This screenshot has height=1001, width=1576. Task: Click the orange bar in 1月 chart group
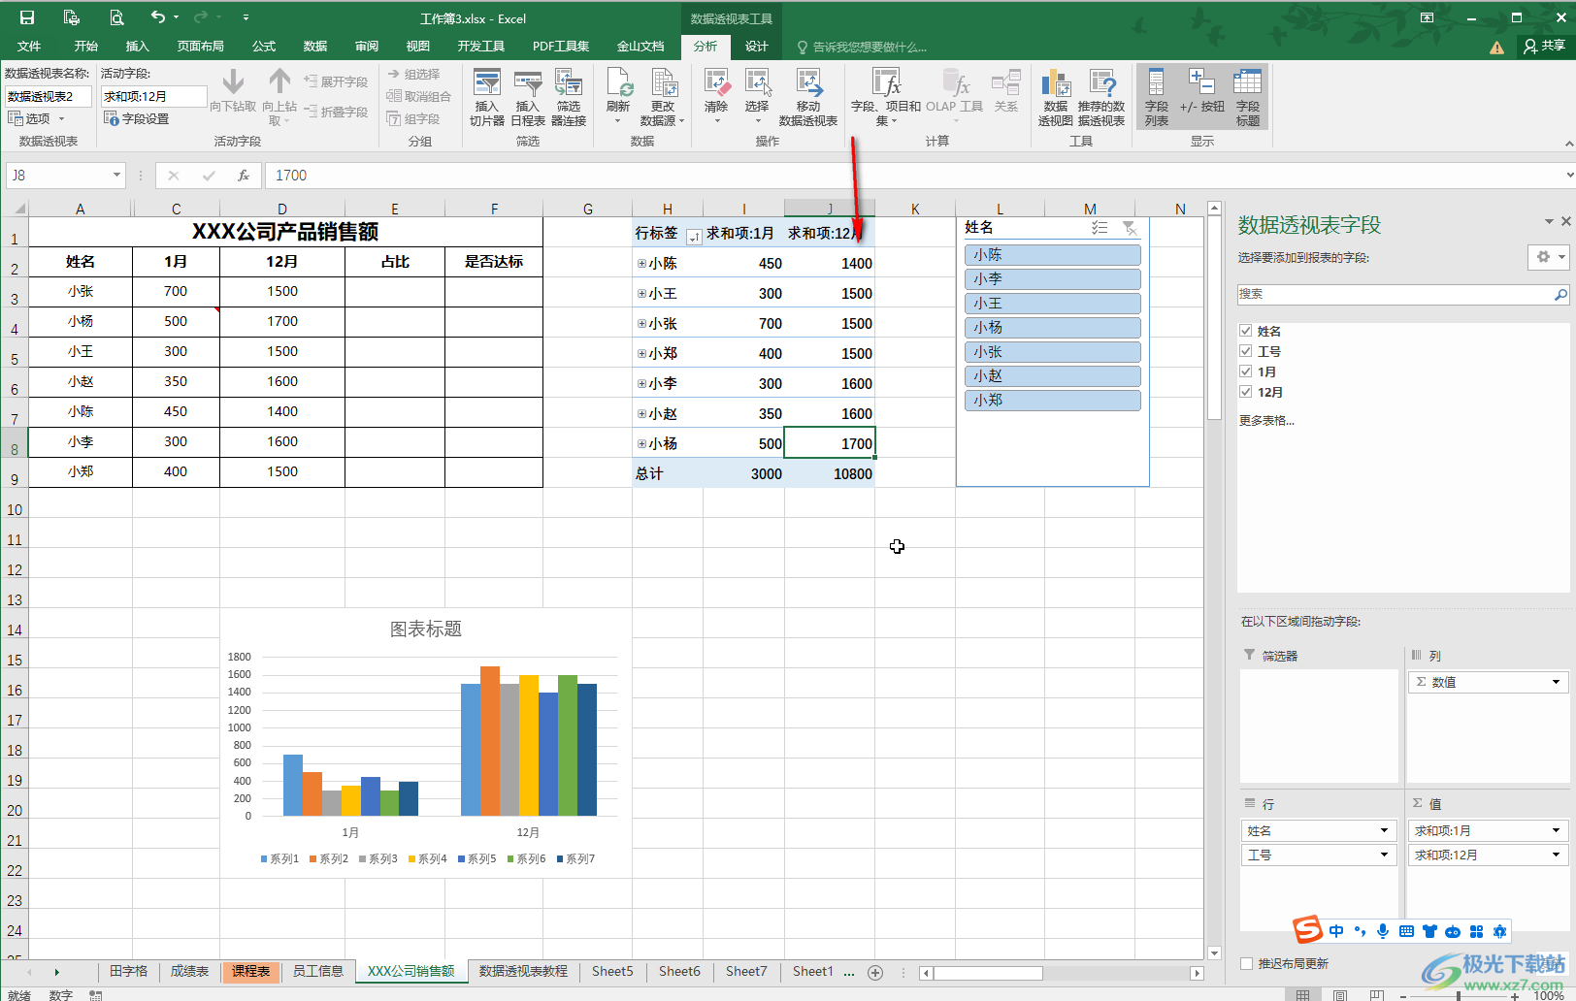point(312,793)
